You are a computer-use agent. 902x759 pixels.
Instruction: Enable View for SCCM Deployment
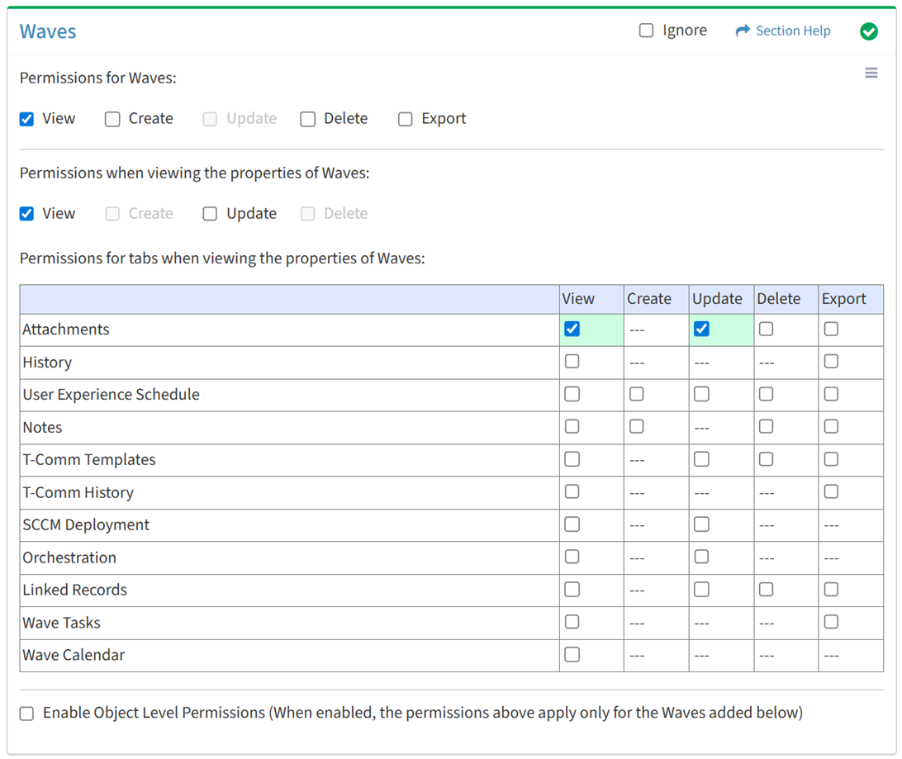pos(572,524)
